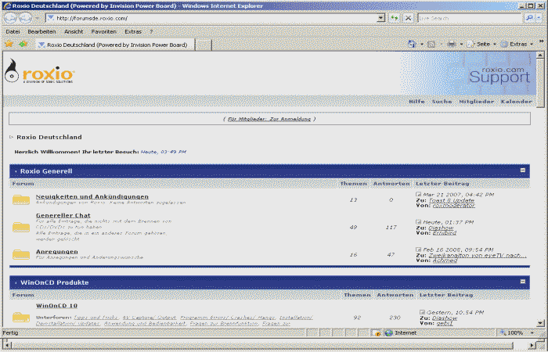The image size is (548, 352).
Task: Click the Generic Chat forum folder icon
Action: 21,227
